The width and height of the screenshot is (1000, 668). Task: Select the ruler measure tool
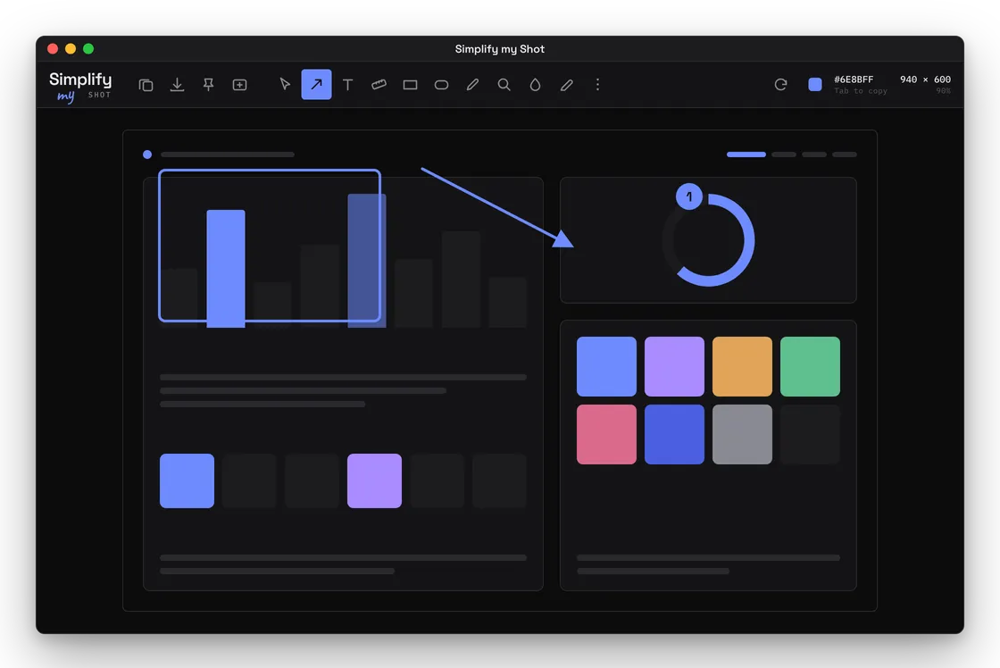379,84
